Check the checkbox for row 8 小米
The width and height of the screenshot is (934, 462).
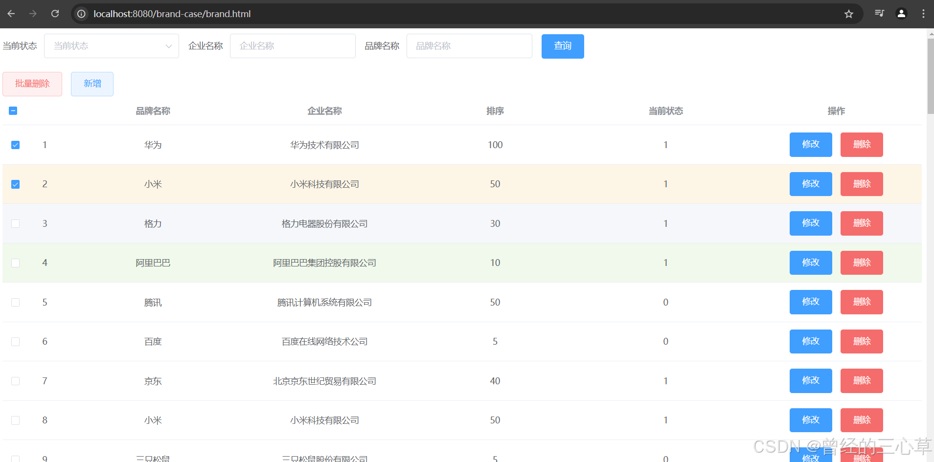click(16, 420)
